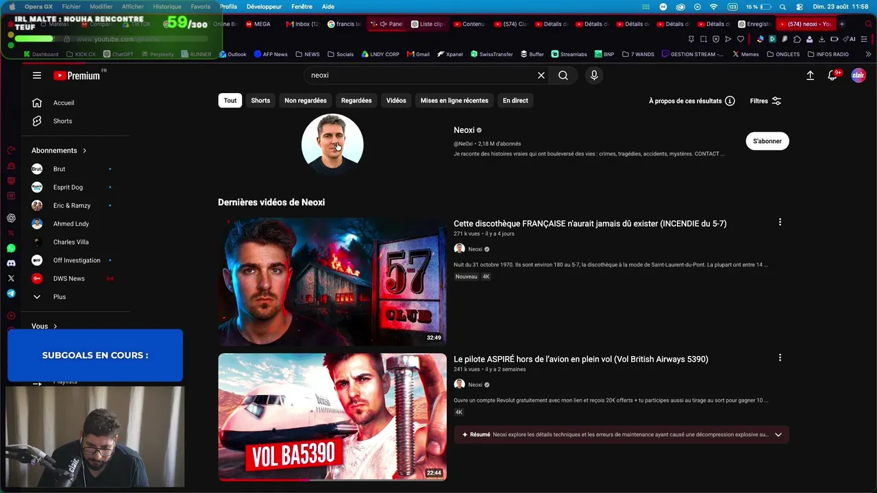Open more options for the INCENDIE du 5-7 video
Image resolution: width=877 pixels, height=493 pixels.
[780, 223]
